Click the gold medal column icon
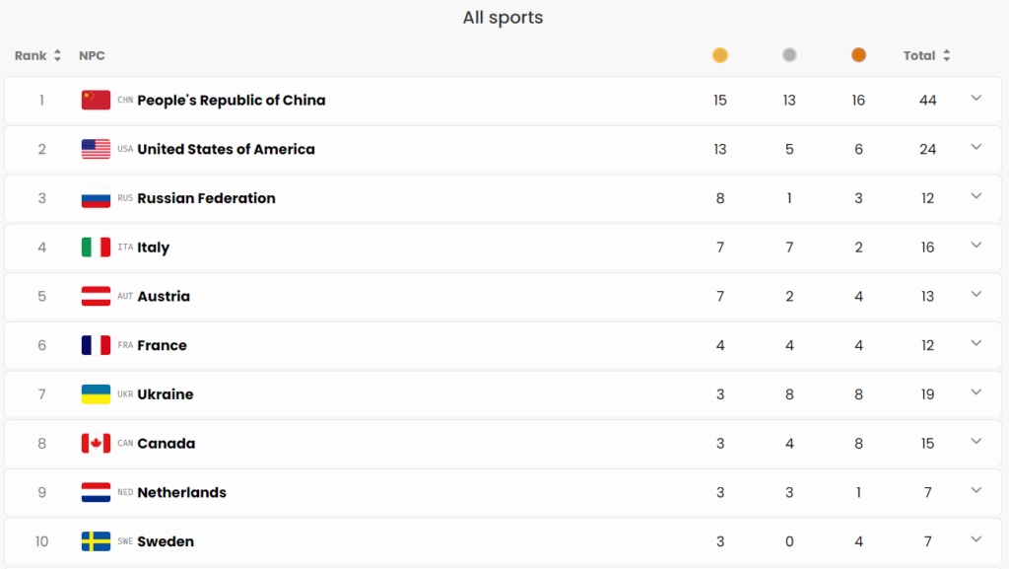Image resolution: width=1009 pixels, height=569 pixels. pyautogui.click(x=720, y=55)
